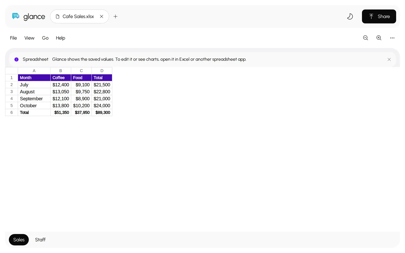Select row 4 header
Viewport: 405px width, 253px height.
(x=11, y=99)
